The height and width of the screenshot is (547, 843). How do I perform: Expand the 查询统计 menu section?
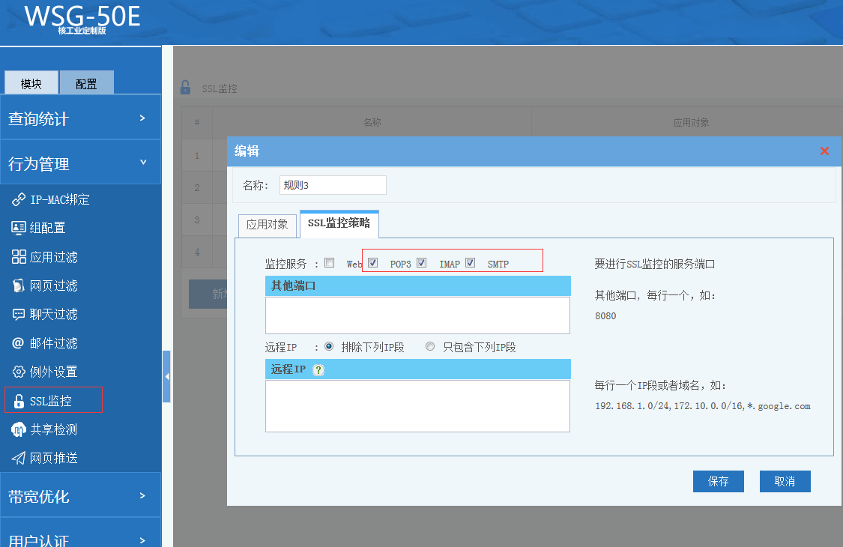(80, 118)
